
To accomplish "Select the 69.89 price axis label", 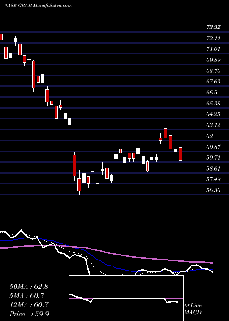I will coord(213,60).
